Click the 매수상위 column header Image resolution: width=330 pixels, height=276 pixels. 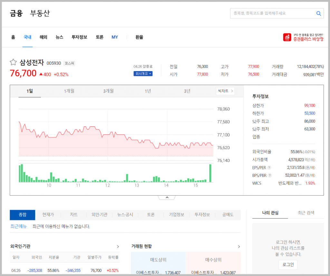point(213,260)
